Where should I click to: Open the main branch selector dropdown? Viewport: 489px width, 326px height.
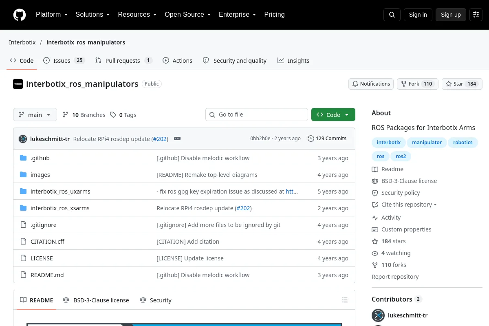tap(35, 115)
